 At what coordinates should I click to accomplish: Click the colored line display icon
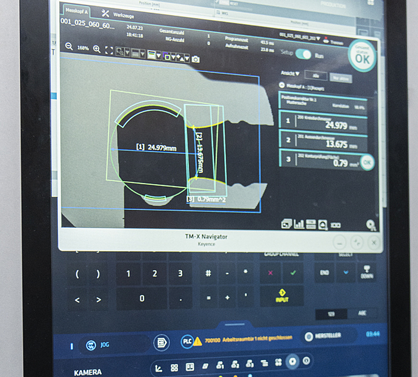coord(151,55)
